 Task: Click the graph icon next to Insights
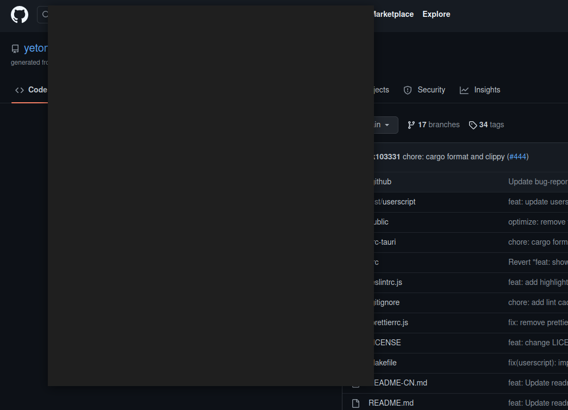tap(464, 90)
